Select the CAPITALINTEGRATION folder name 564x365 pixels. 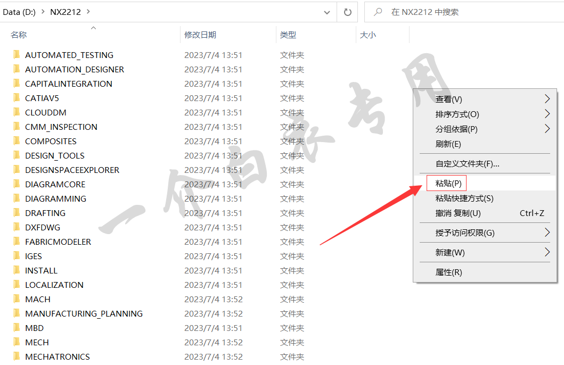pyautogui.click(x=68, y=84)
